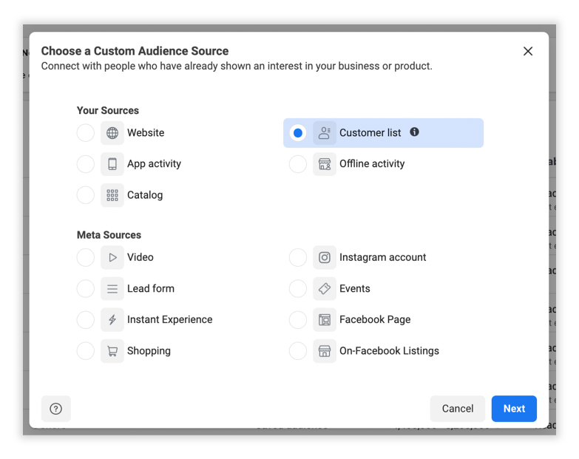This screenshot has height=459, width=579.
Task: Select the Lead form radio button
Action: (x=85, y=288)
